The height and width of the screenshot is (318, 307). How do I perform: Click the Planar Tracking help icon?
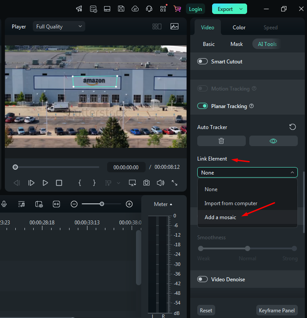pos(251,106)
